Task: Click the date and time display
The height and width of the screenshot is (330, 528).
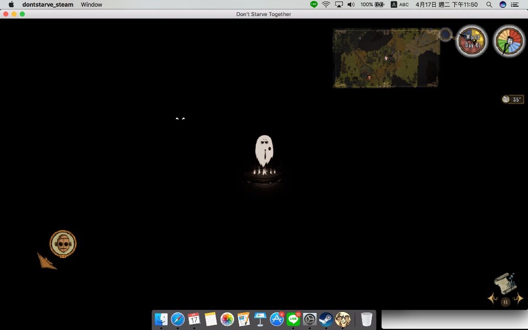Action: [447, 4]
